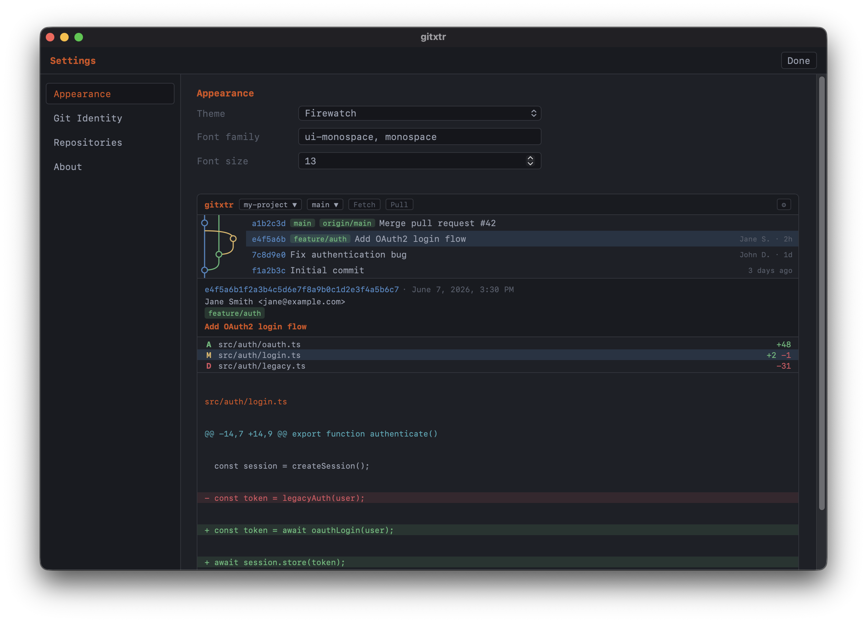Click the John D. · 1d author label

pyautogui.click(x=766, y=255)
